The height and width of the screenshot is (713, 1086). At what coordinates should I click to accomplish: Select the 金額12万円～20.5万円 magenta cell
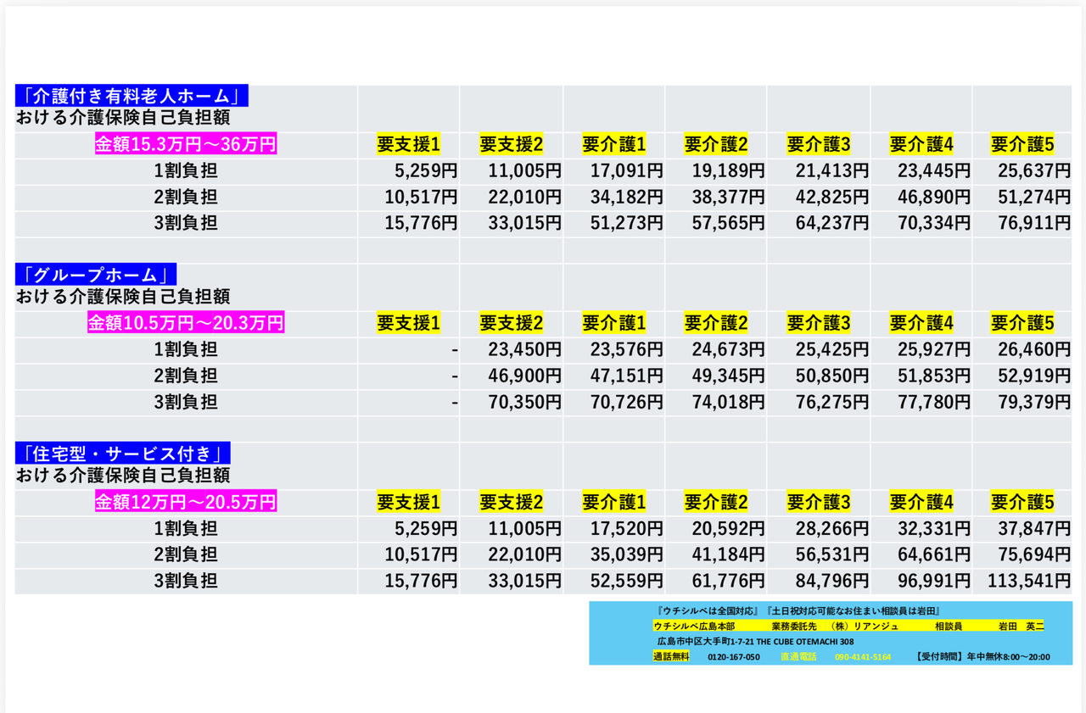pyautogui.click(x=186, y=503)
